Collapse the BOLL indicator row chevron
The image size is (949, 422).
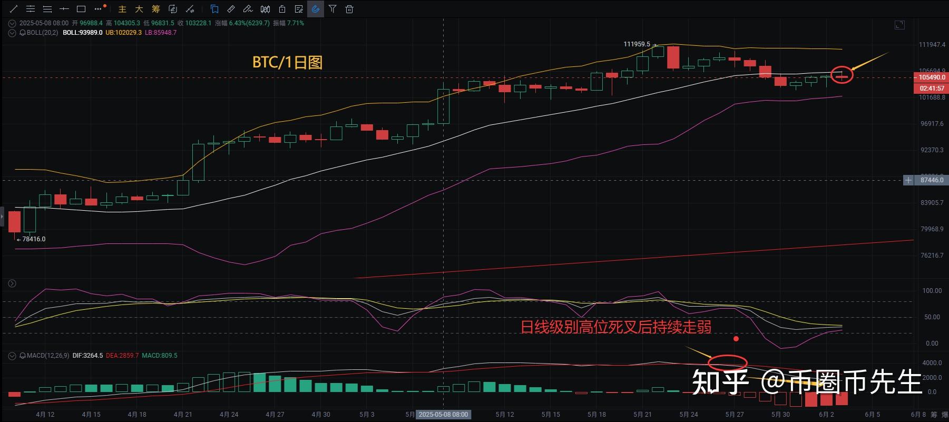tap(12, 33)
